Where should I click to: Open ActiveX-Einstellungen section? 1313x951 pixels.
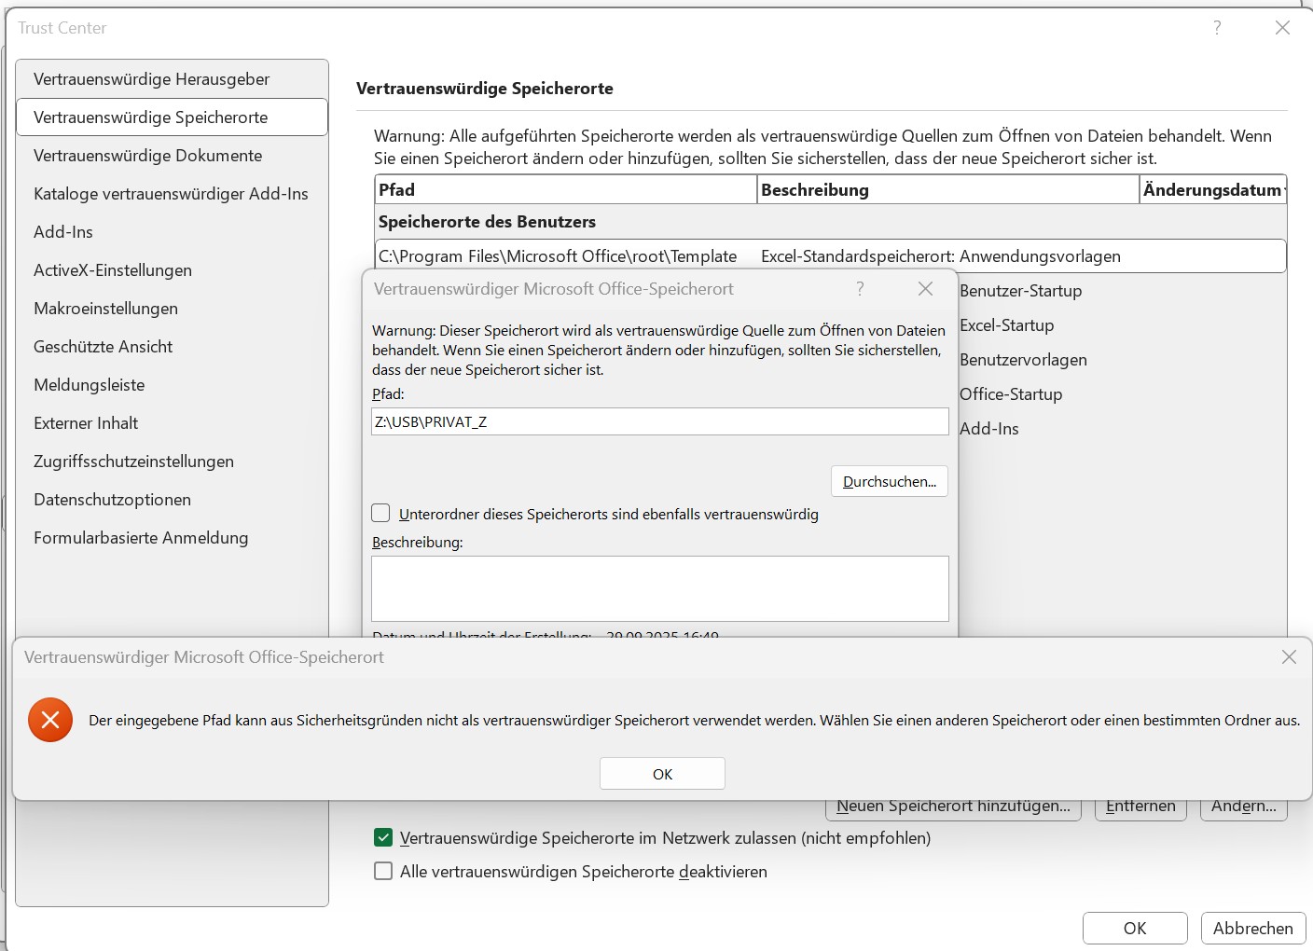(x=173, y=270)
